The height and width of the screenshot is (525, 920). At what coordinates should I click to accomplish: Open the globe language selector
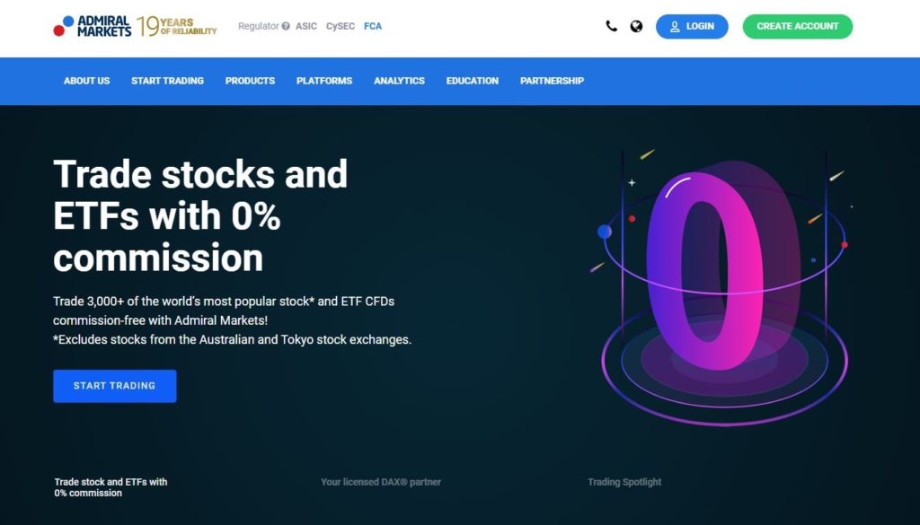pyautogui.click(x=636, y=26)
